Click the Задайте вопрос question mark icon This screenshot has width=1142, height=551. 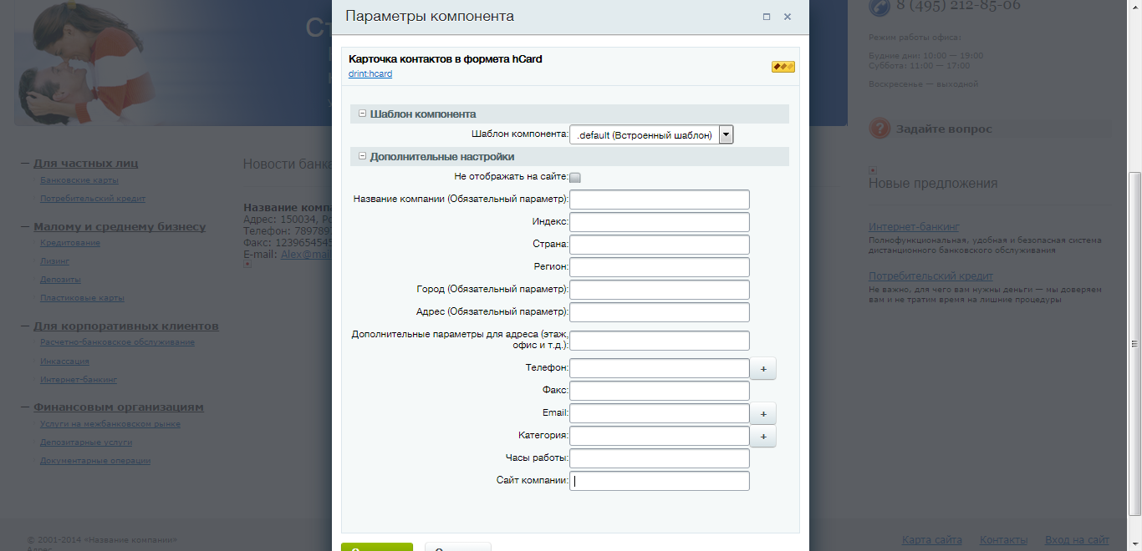coord(879,129)
